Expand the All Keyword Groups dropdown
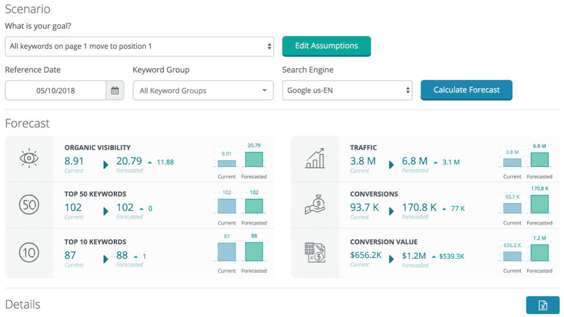Screen dimensions: 564x317 pos(203,90)
